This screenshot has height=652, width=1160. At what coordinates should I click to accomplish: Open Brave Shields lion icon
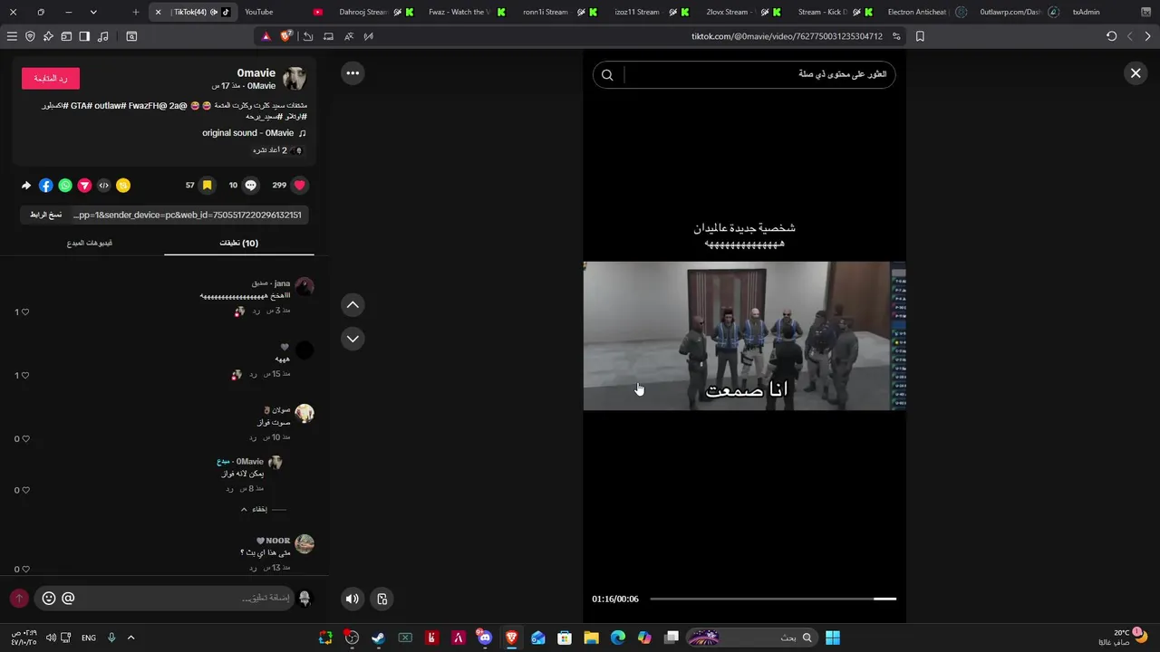[286, 36]
